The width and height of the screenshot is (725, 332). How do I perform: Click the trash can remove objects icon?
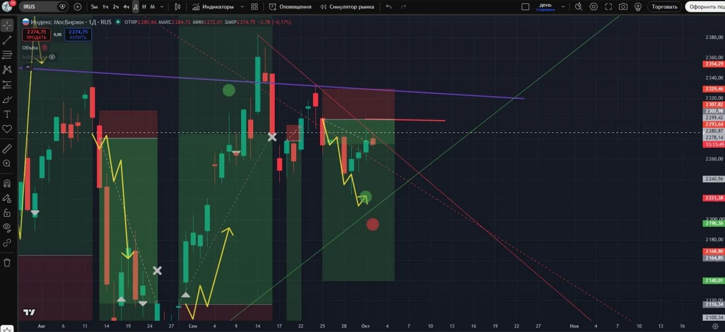point(7,262)
